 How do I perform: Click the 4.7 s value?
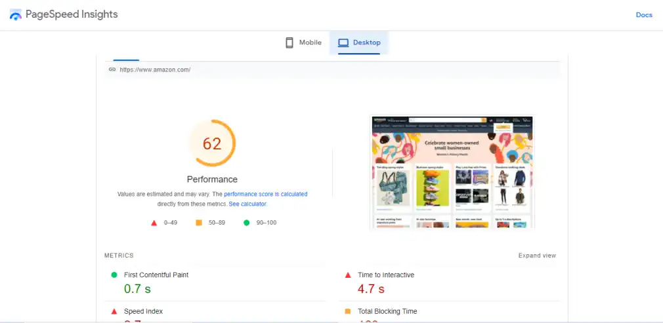372,289
